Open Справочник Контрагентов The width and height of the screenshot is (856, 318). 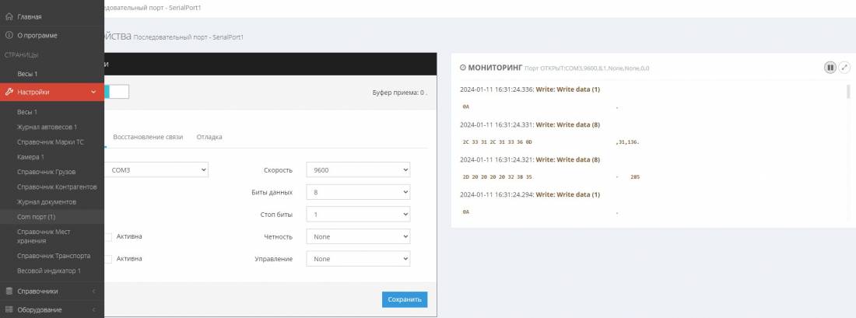(58, 187)
